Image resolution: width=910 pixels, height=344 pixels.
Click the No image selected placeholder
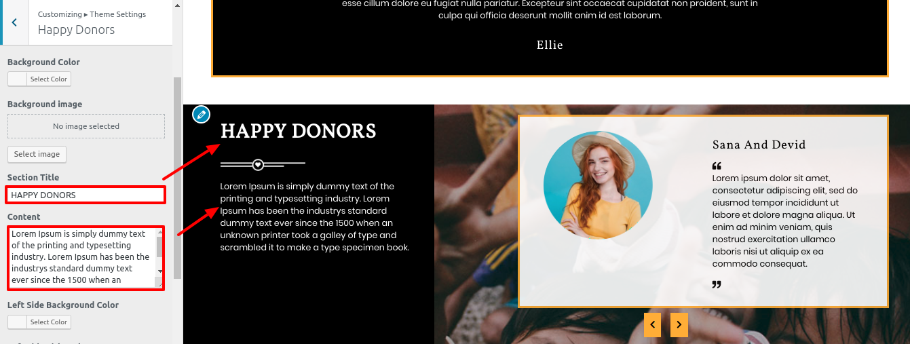(x=86, y=126)
